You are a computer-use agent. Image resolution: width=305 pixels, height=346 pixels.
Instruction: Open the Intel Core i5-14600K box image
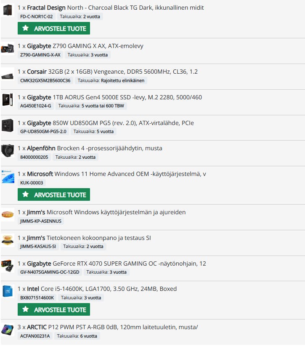point(8,291)
